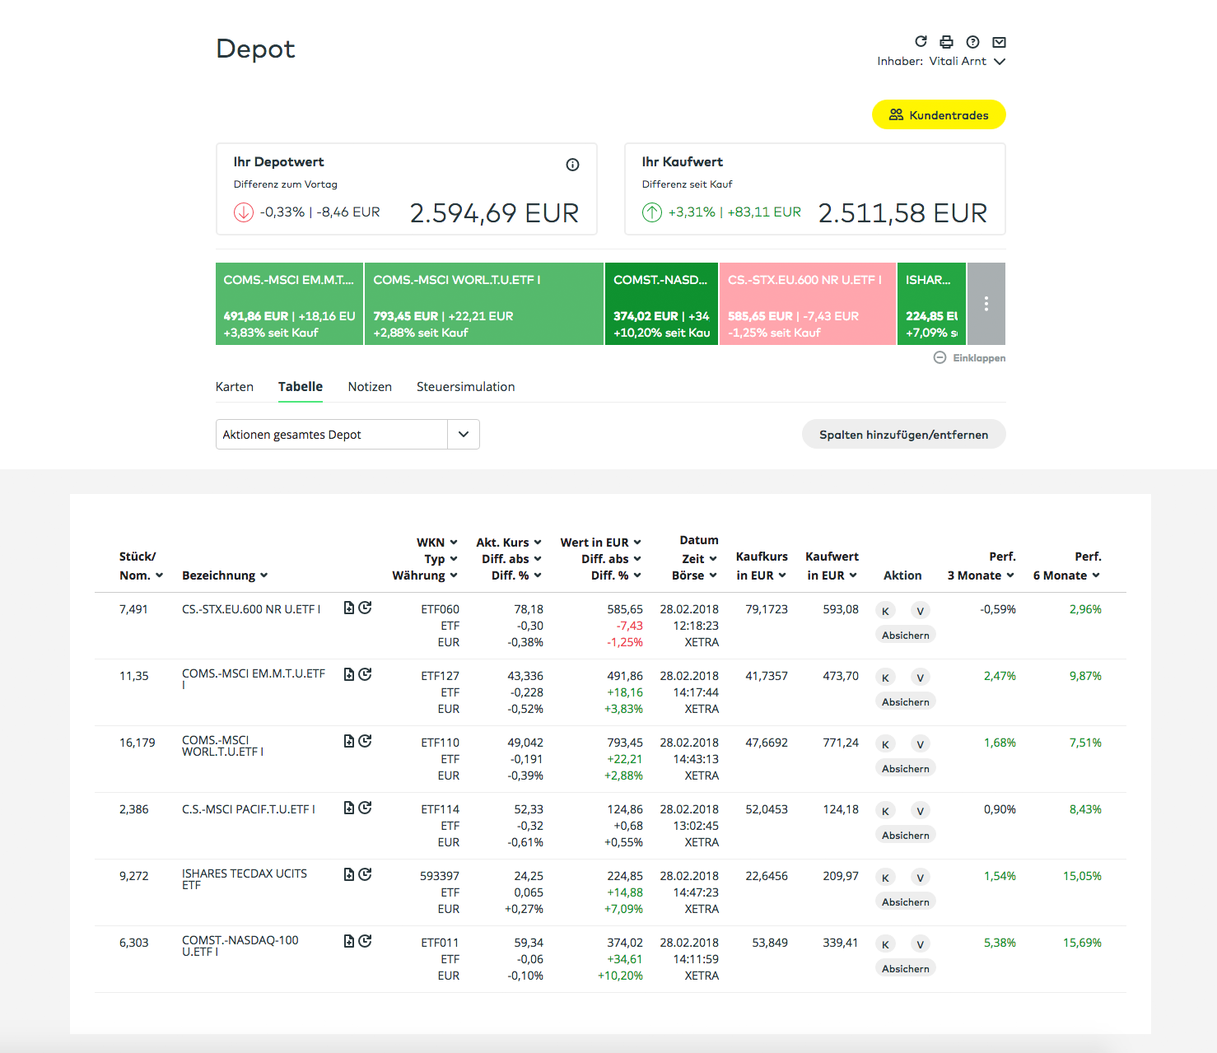Click Absichern for COMST.-NASDAQ-100
1217x1053 pixels.
click(x=906, y=969)
